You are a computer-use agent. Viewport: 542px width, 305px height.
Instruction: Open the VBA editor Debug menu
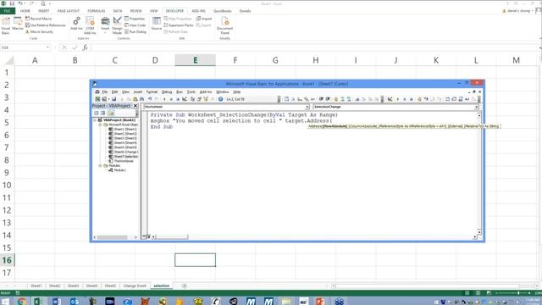(167, 92)
